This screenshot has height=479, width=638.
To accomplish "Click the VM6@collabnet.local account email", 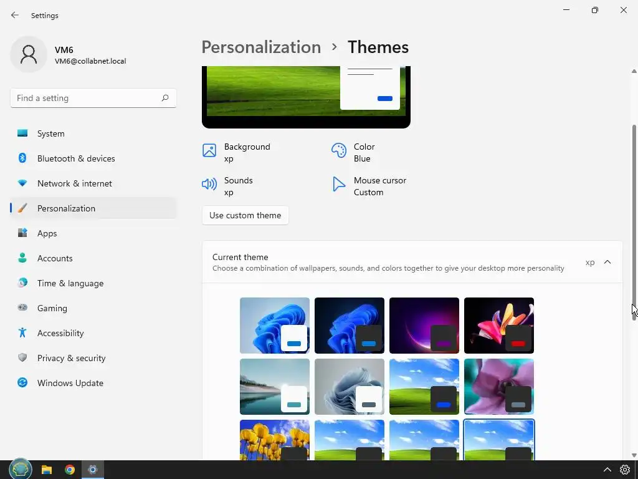I will [90, 61].
